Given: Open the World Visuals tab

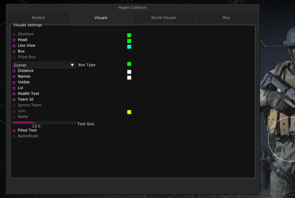Looking at the screenshot, I should 164,18.
